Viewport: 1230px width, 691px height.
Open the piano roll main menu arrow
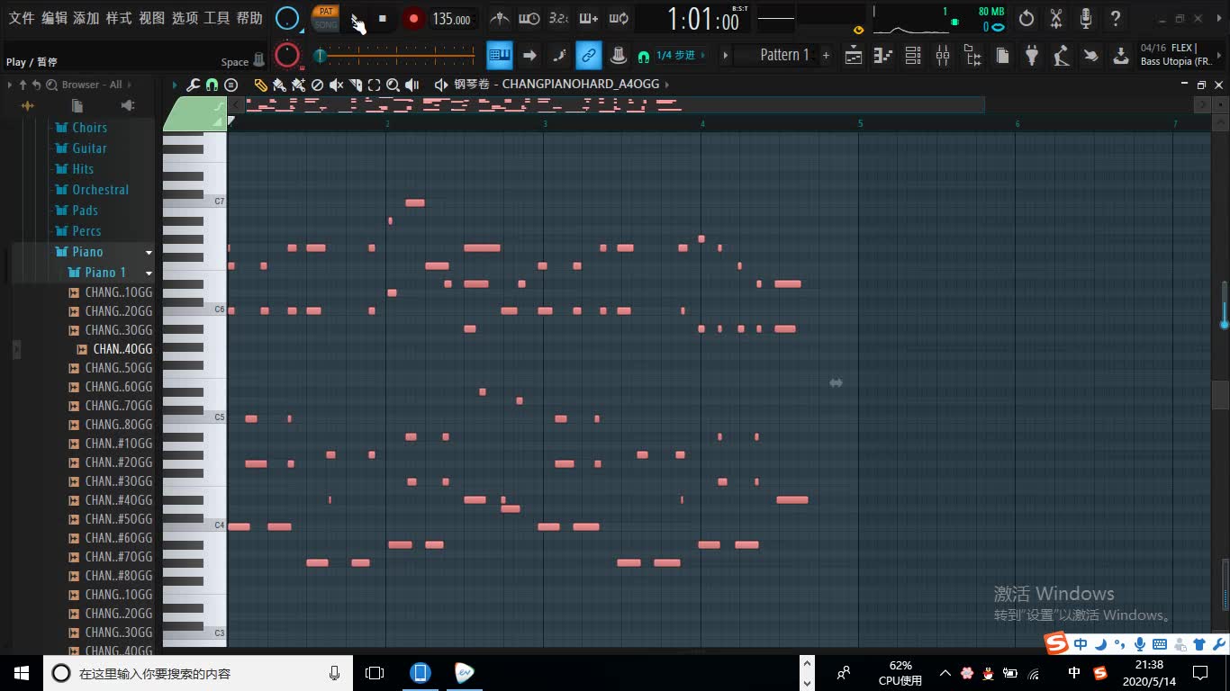[175, 85]
